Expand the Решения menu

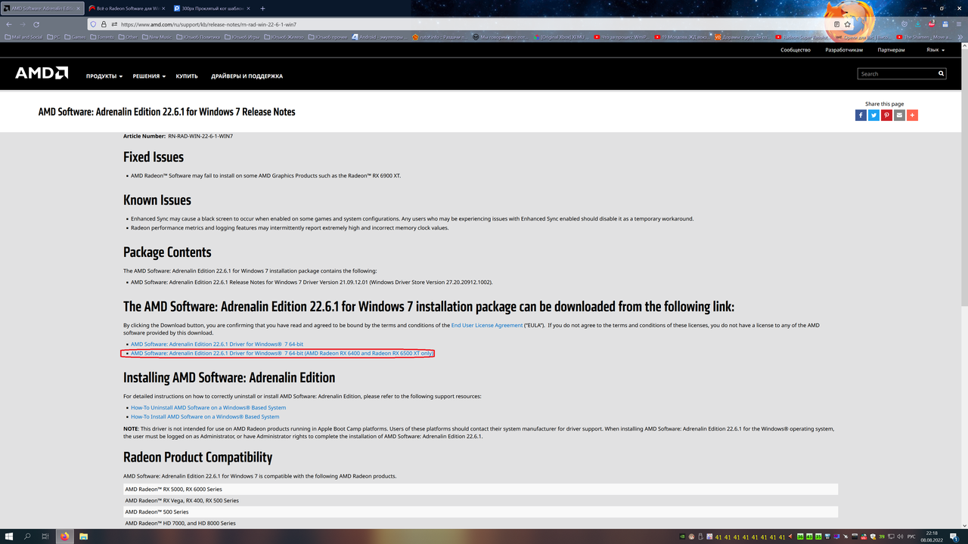click(149, 76)
